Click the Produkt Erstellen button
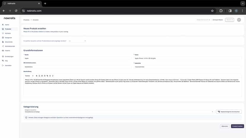This screenshot has width=246, height=138. (x=237, y=126)
